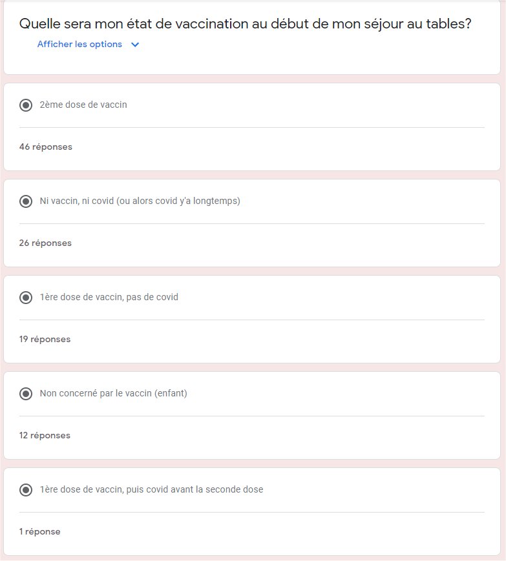Choose the 'Non concerné par le vaccin' radio button

[26, 393]
